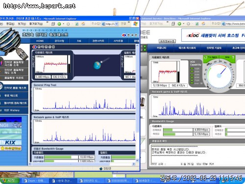Open the 테스트 히스토리 tab on the Benchbee page
The width and height of the screenshot is (245, 184).
[187, 48]
